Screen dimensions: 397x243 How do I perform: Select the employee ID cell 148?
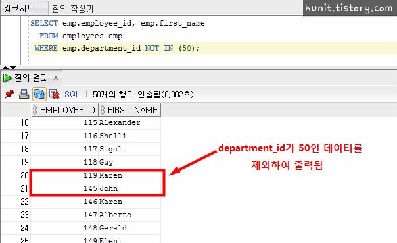coord(64,229)
